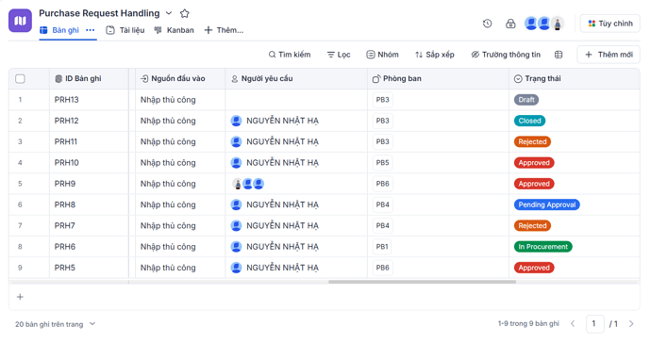
Task: Expand the 20 bản ghi trên trang dropdown
Action: [x=55, y=324]
